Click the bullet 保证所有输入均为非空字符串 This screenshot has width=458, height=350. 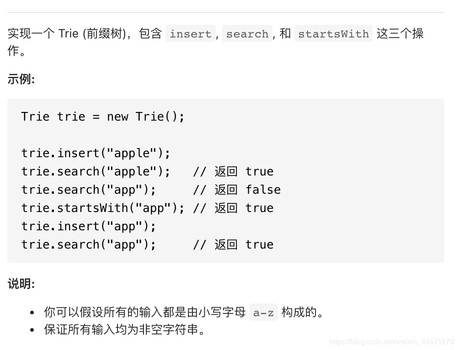coord(124,329)
